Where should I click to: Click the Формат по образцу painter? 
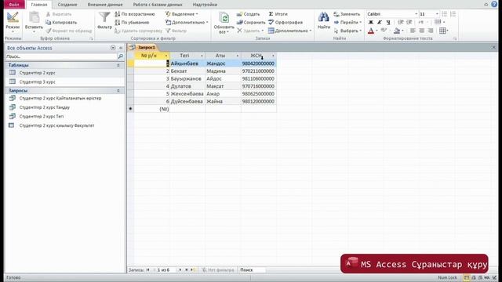pos(69,31)
